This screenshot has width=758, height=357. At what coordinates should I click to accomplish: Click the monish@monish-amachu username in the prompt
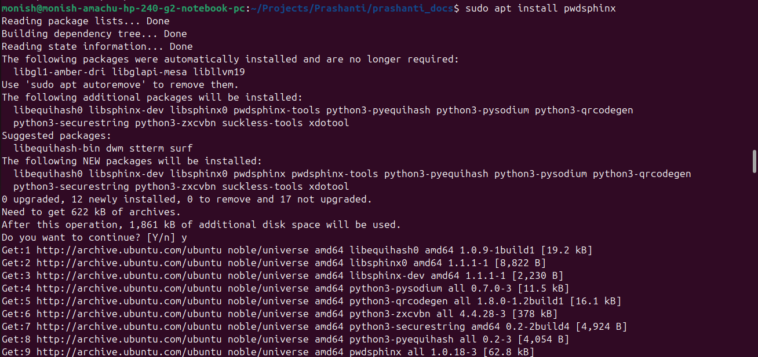pyautogui.click(x=58, y=8)
